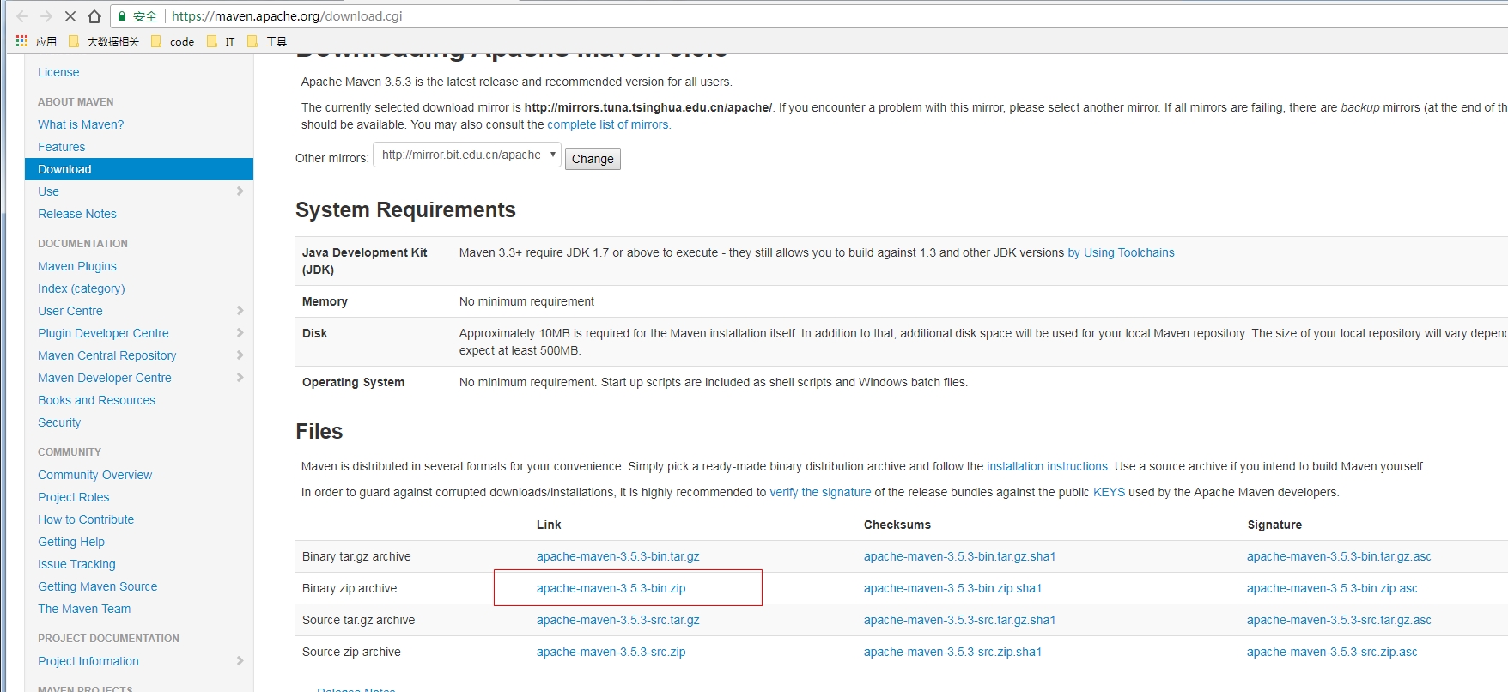
Task: Open Maven Developer Centre link text
Action: click(105, 378)
